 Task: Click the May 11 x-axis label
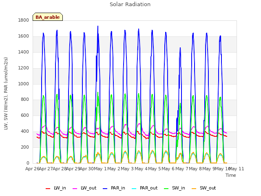[237, 169]
